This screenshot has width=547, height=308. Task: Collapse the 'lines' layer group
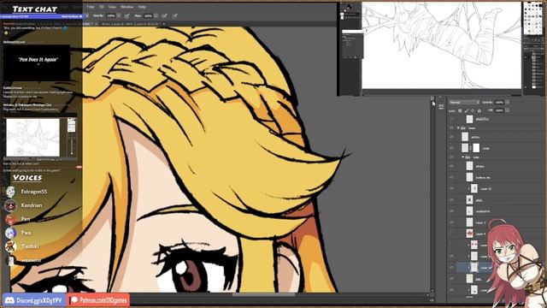[x=458, y=128]
